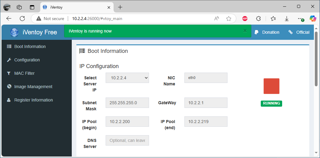Add page to favorites star icon
Viewport: 320px width, 158px height.
coord(229,19)
